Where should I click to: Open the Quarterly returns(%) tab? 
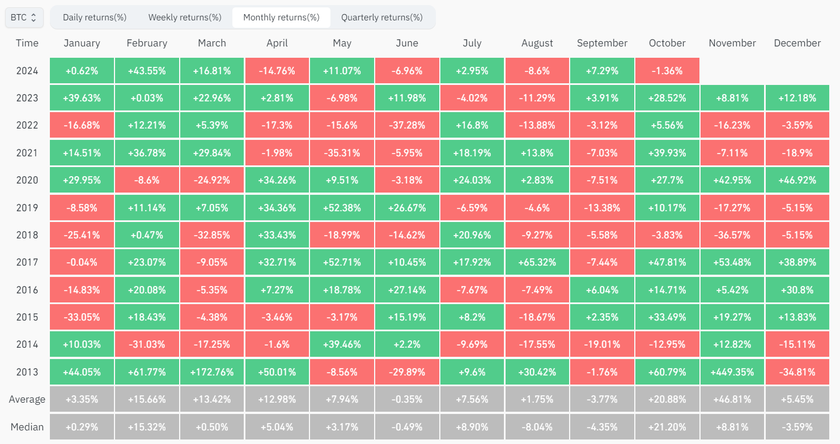click(382, 18)
